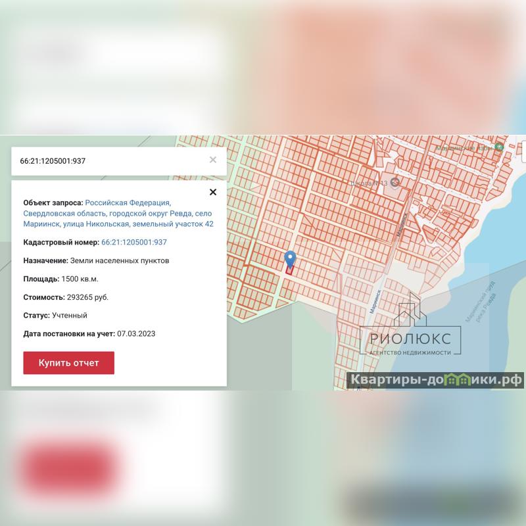This screenshot has height=526, width=526.
Task: Close the parcel info panel
Action: pyautogui.click(x=212, y=193)
